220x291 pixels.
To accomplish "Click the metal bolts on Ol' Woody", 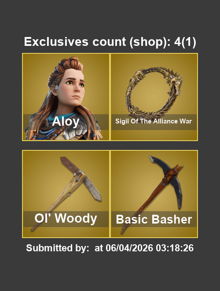I will point(77,175).
